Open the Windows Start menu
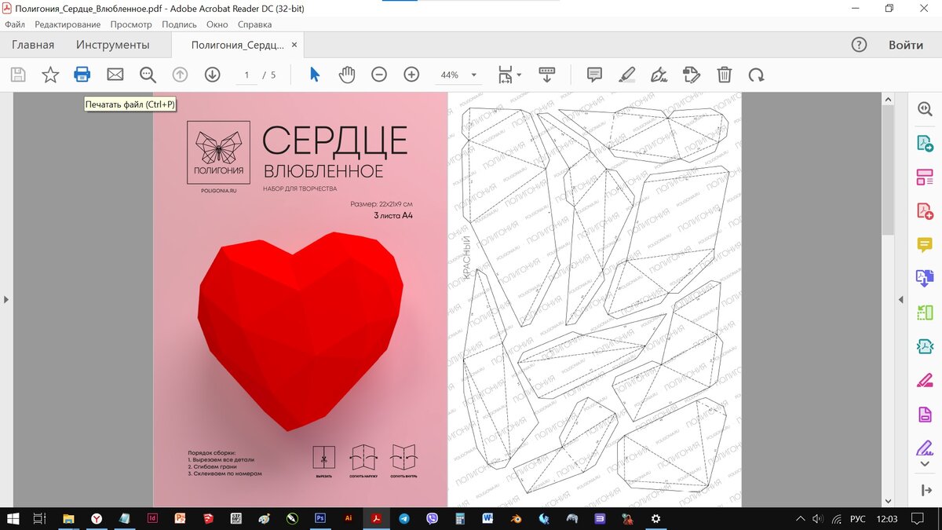The image size is (942, 530). click(x=12, y=519)
